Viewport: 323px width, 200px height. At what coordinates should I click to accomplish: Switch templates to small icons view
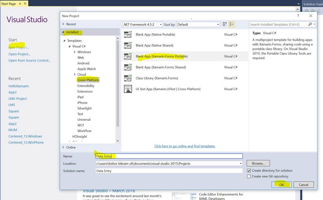point(225,25)
